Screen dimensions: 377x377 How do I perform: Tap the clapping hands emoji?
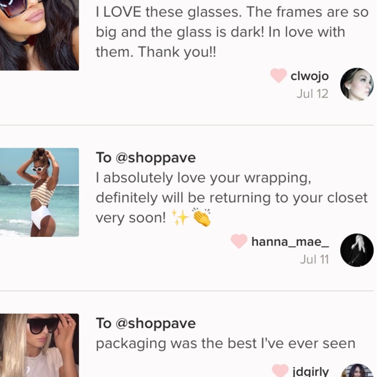pyautogui.click(x=201, y=217)
